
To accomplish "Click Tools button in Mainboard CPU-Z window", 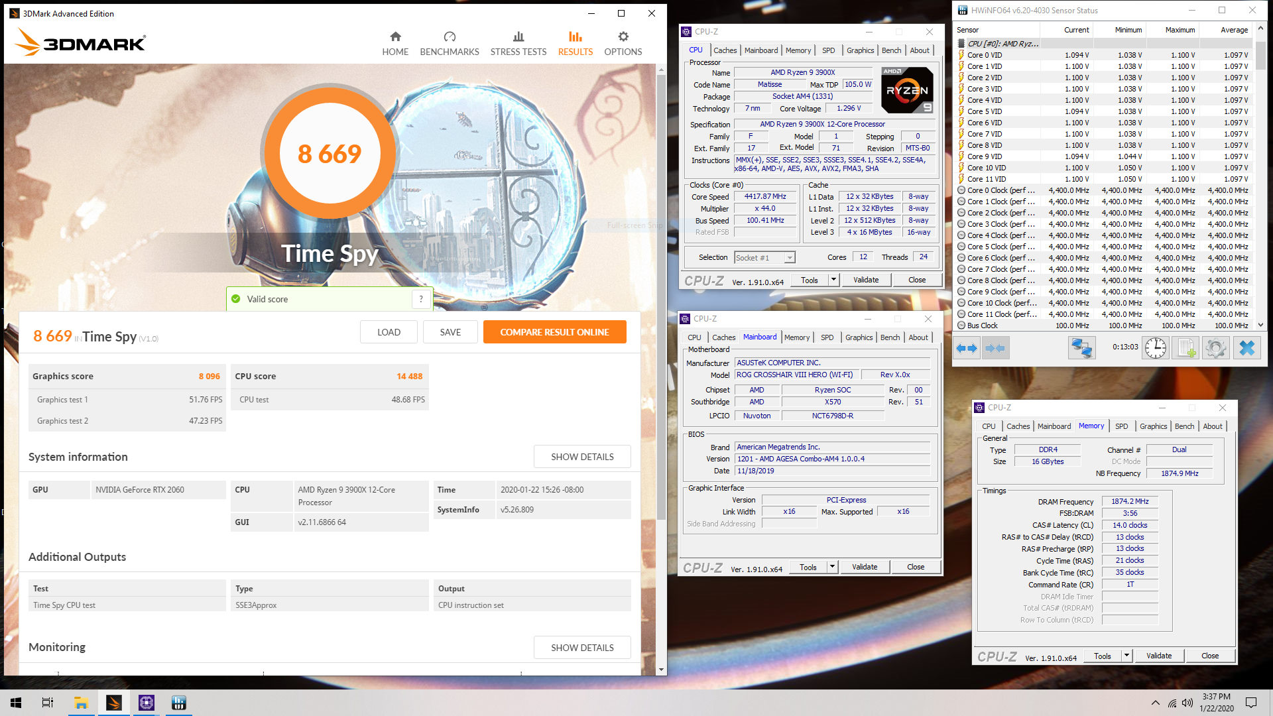I will click(x=808, y=567).
